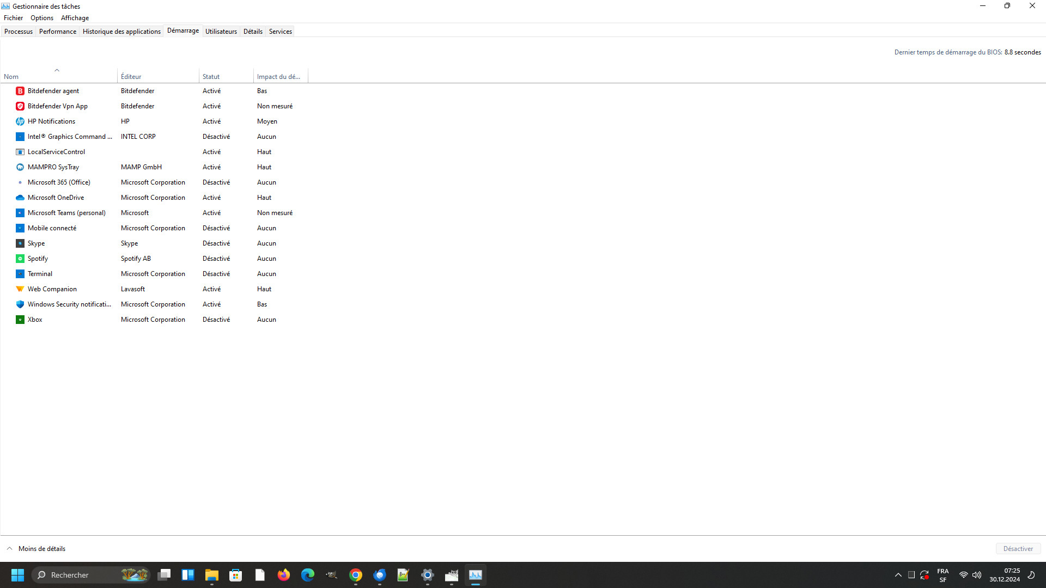Click the Bitdefender agent icon
Image resolution: width=1046 pixels, height=588 pixels.
[20, 91]
